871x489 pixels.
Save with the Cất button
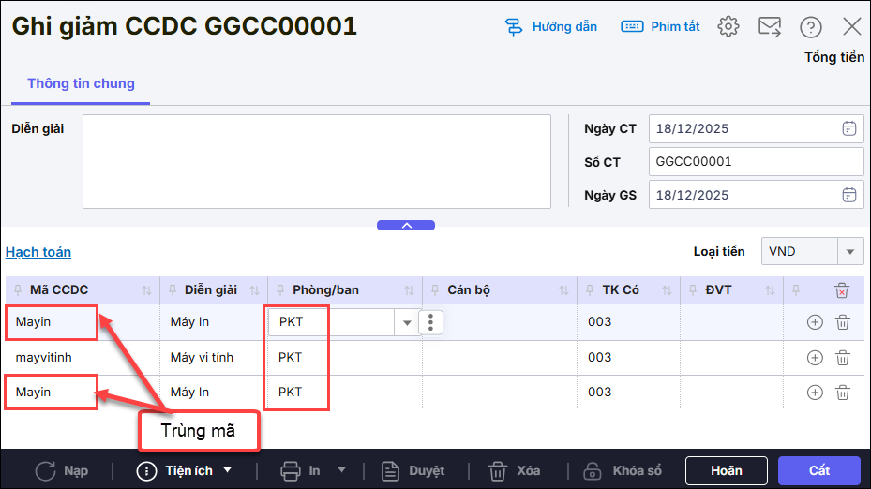(x=819, y=470)
